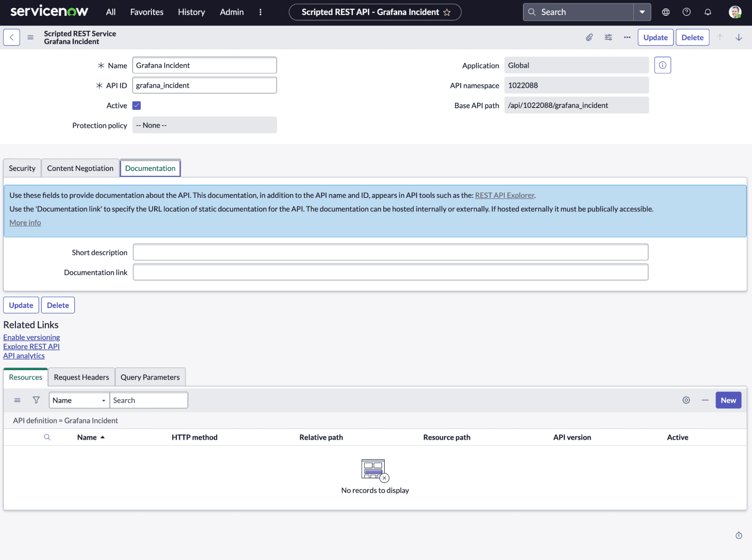Star the Scripted REST API favorite toggle

coord(447,12)
